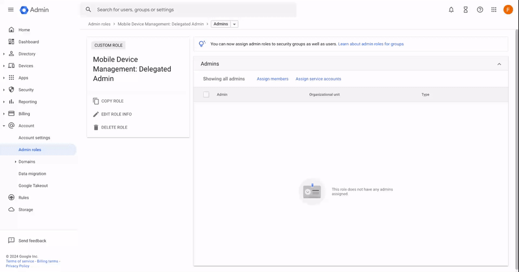The width and height of the screenshot is (519, 272).
Task: Click the search magnifier icon
Action: coord(88,10)
